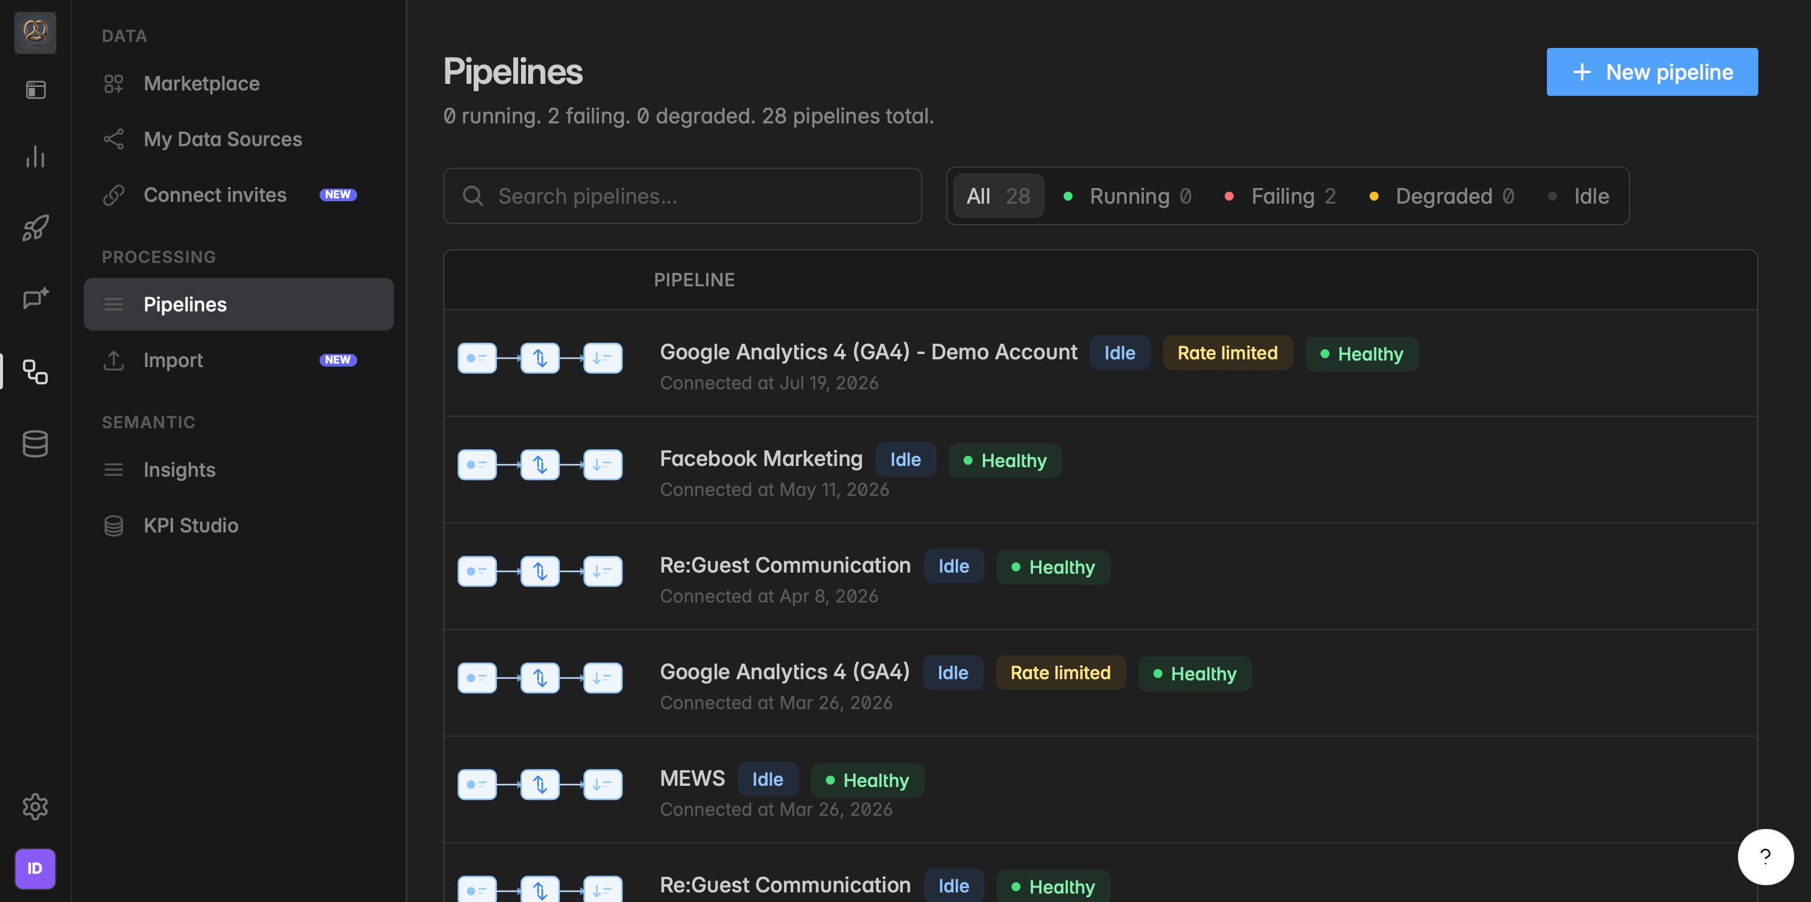Screen dimensions: 1811x902
Task: Click the MEWS pipeline diagram
Action: tap(540, 785)
